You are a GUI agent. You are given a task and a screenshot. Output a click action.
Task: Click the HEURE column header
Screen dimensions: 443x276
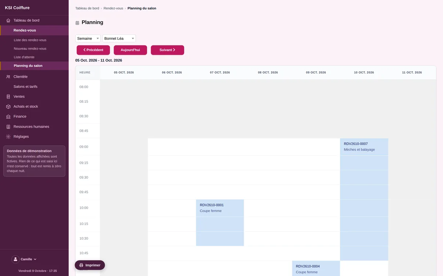click(x=88, y=72)
